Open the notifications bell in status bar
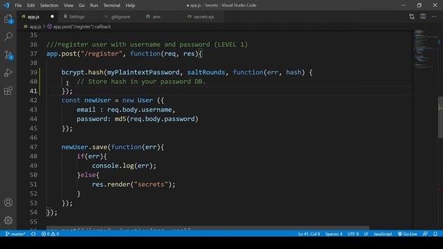Viewport: 443px width, 249px height. tap(435, 234)
